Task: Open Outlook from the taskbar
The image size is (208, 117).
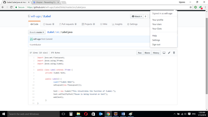Action: [x=101, y=114]
